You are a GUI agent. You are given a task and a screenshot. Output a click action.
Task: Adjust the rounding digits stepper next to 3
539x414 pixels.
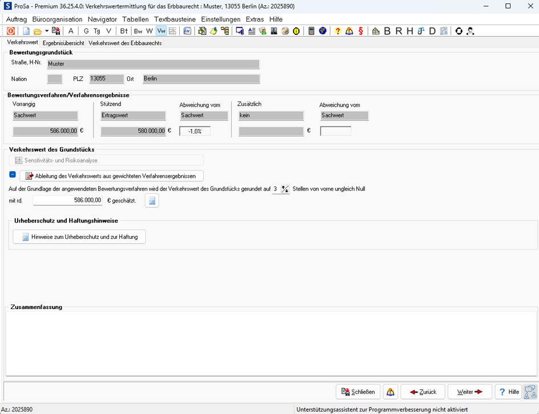click(x=285, y=189)
